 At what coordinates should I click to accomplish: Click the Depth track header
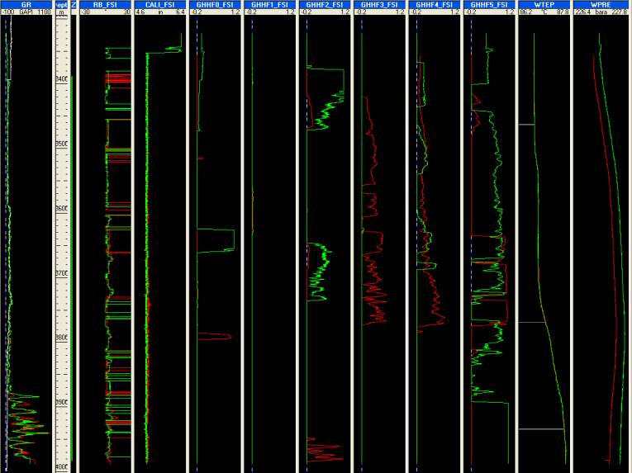[61, 4]
